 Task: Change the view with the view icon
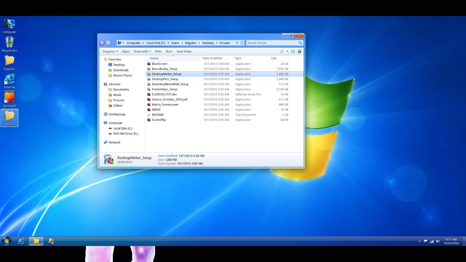pos(282,51)
